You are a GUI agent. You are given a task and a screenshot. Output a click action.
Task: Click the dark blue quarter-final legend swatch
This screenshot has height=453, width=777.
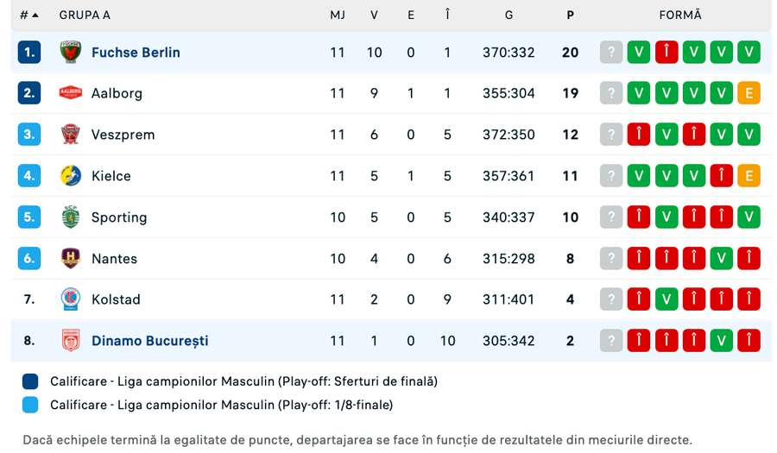tap(31, 381)
